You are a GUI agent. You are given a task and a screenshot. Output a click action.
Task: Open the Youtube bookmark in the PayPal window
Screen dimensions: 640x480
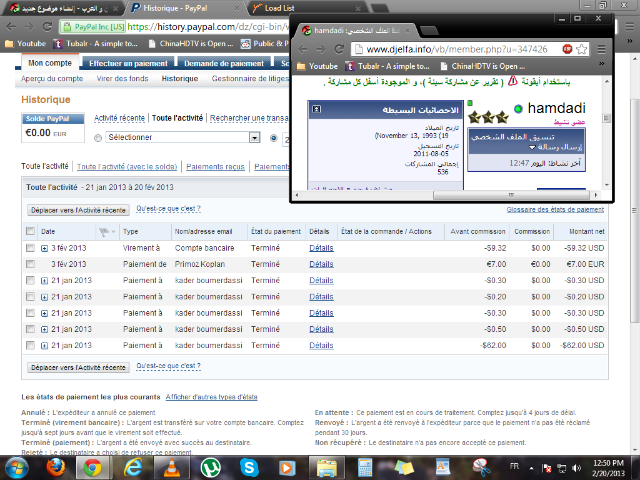coord(25,44)
